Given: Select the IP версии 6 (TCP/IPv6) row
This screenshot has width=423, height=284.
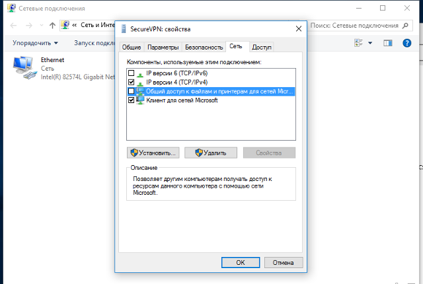Looking at the screenshot, I should (x=211, y=73).
